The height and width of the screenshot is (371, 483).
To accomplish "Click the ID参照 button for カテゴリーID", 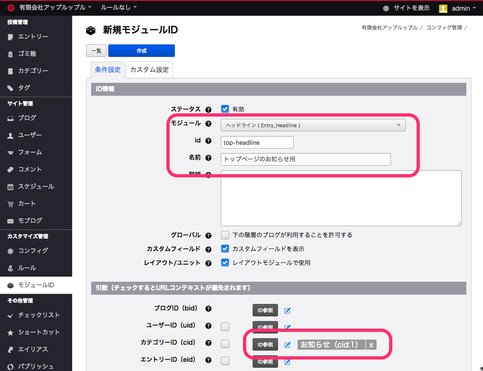I will (x=265, y=345).
